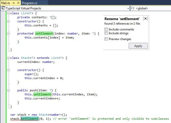This screenshot has width=171, height=123.
Task: Click the Rename 'setElement' dialog title
Action: coord(122,19)
